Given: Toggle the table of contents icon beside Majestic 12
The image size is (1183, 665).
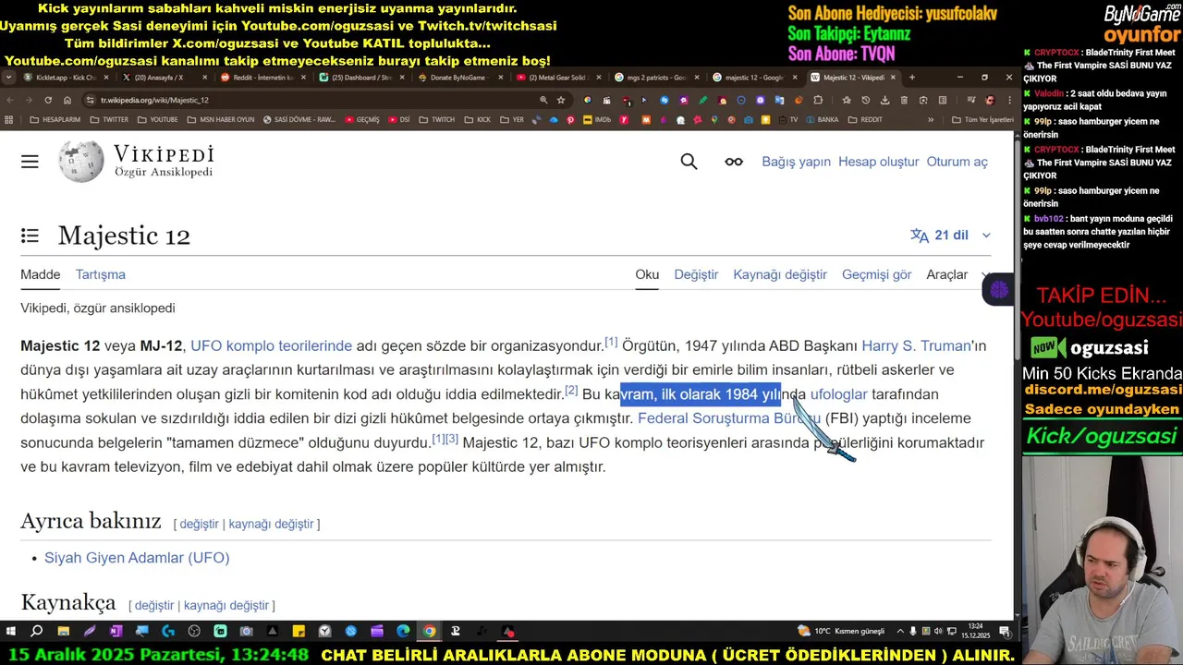Looking at the screenshot, I should [30, 236].
